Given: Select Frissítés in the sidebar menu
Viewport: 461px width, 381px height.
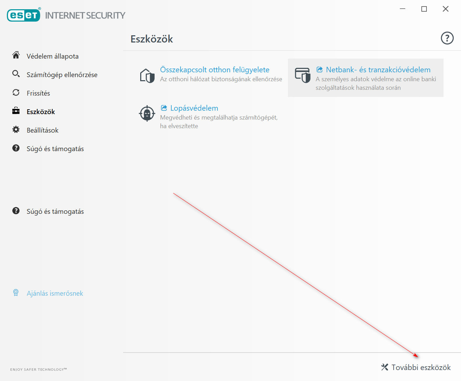Looking at the screenshot, I should tap(38, 93).
